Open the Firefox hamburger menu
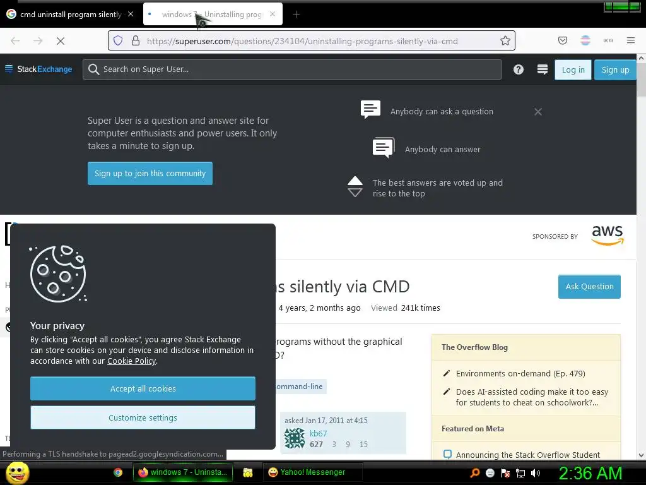The image size is (646, 485). click(631, 40)
